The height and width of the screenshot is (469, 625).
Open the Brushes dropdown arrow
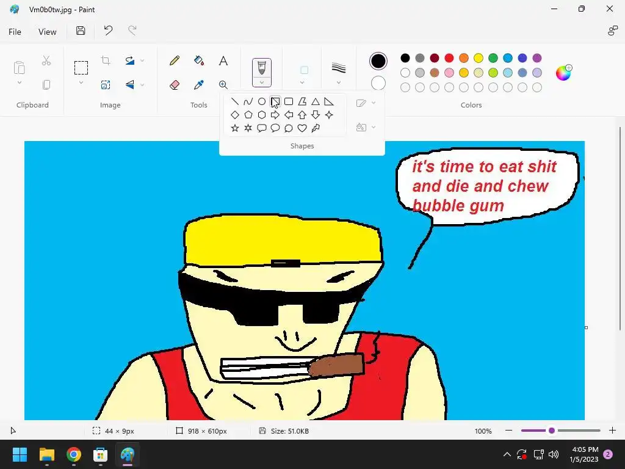point(261,82)
